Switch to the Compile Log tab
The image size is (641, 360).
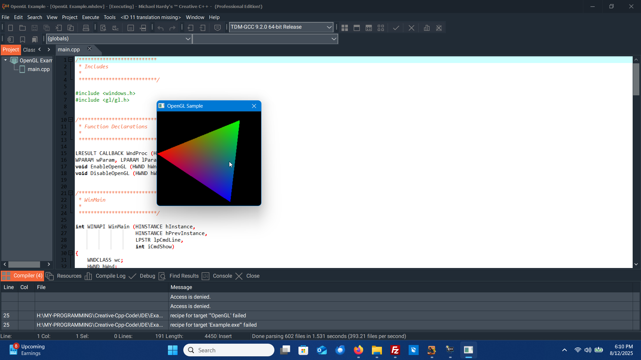tap(110, 276)
